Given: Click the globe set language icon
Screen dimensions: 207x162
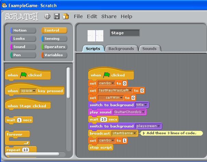Looking at the screenshot, I should point(47,16).
